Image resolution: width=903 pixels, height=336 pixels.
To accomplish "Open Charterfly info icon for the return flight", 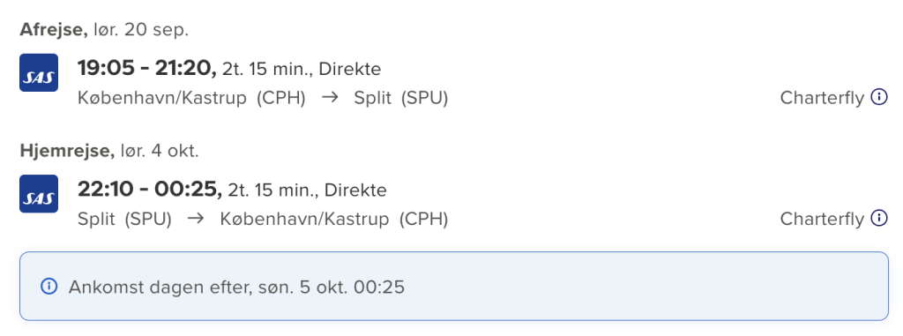I will (x=879, y=219).
